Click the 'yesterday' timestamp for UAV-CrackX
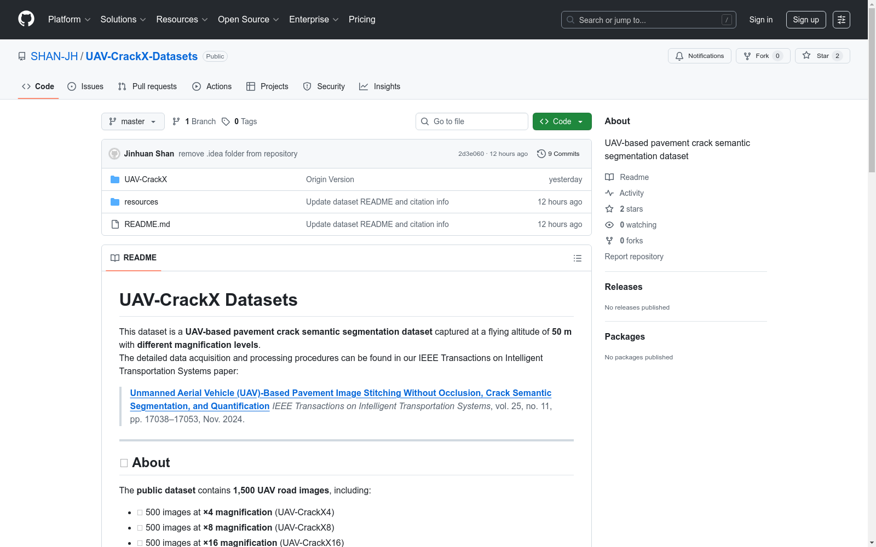Viewport: 876px width, 547px height. point(566,179)
